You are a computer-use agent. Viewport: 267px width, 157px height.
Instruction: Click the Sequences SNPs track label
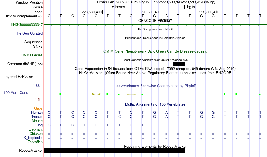point(33,44)
